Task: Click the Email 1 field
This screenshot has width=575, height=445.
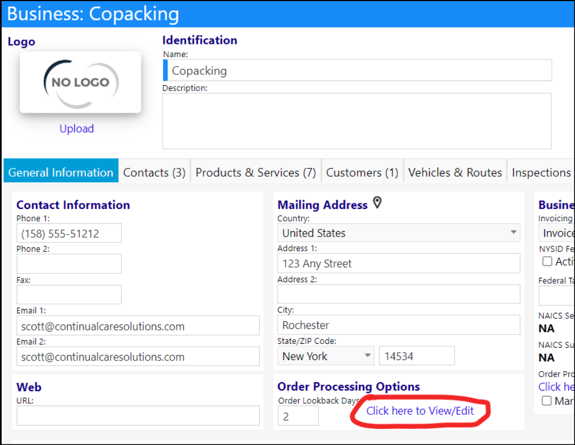Action: [x=138, y=326]
